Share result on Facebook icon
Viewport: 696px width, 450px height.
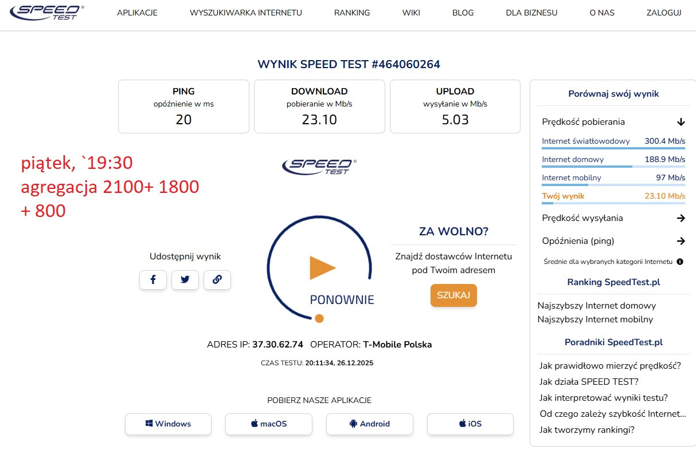coord(153,280)
